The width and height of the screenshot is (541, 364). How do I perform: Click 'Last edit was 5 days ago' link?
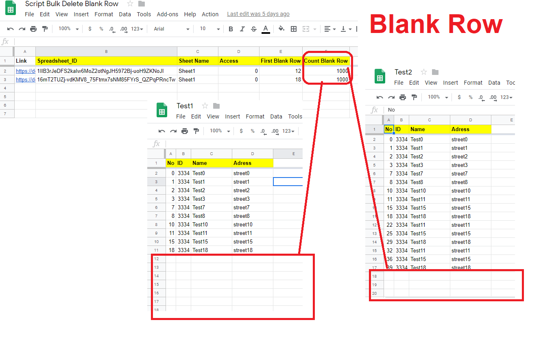(x=258, y=14)
